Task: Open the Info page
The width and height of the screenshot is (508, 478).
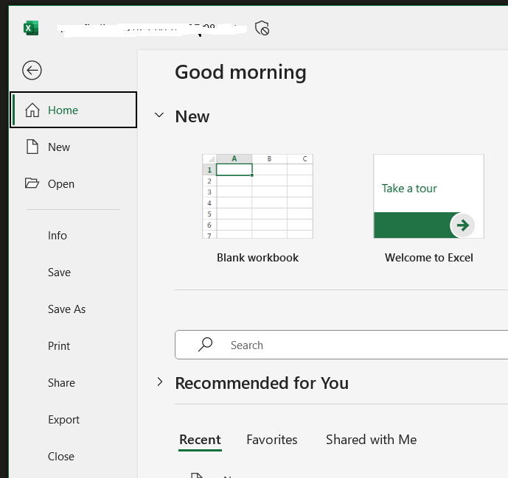Action: [58, 236]
